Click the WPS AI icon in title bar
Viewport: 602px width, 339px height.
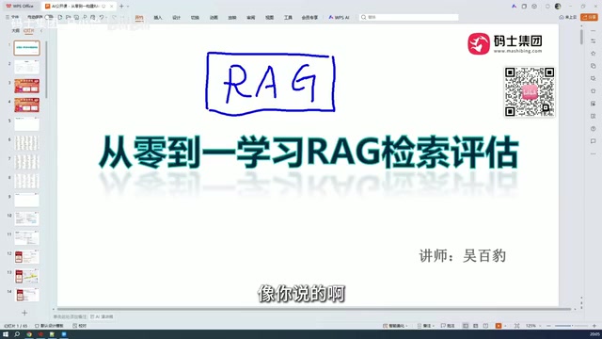(x=514, y=7)
